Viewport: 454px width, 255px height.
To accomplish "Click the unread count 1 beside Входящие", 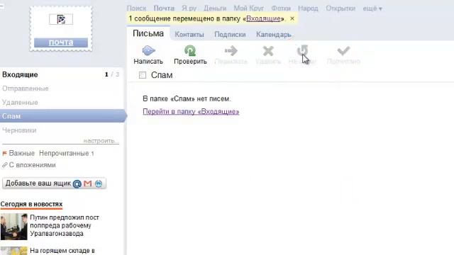I will 106,74.
